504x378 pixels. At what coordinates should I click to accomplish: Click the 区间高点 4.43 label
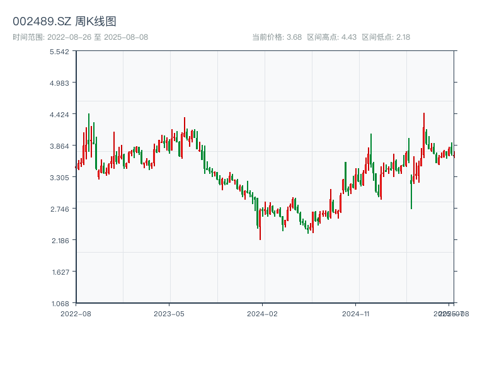click(331, 37)
